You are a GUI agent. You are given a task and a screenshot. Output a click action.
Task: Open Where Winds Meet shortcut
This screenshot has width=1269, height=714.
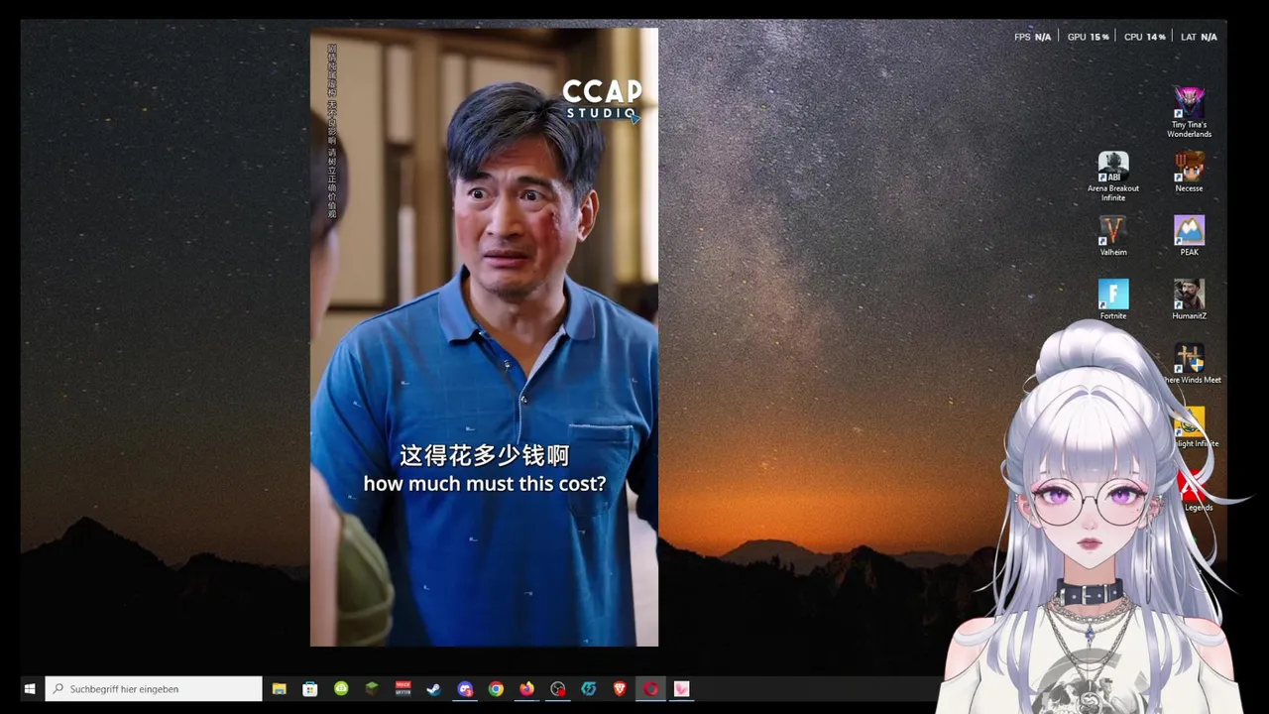point(1189,363)
